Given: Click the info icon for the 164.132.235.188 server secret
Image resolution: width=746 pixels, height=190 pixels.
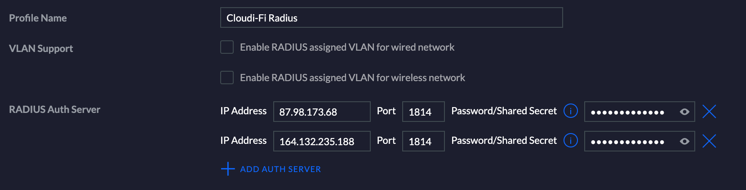Looking at the screenshot, I should click(570, 141).
